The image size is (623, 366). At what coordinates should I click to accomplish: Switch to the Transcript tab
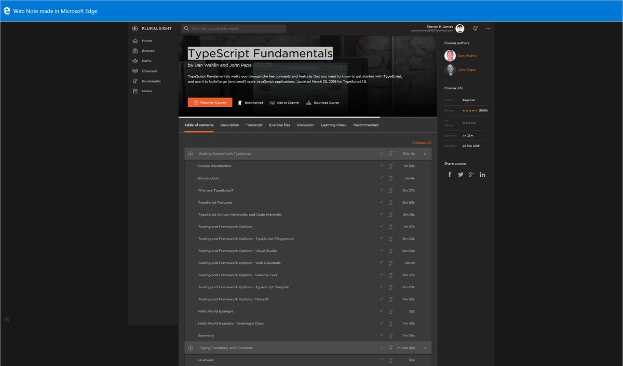coord(254,125)
